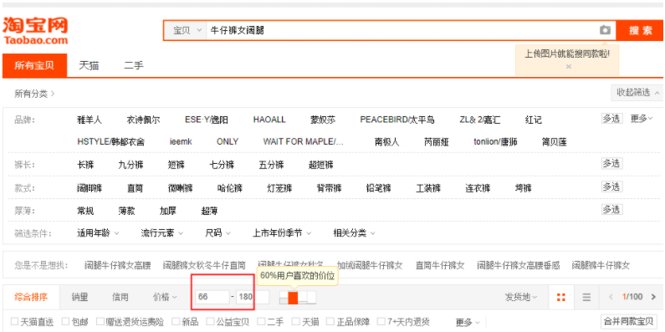
Task: Go to previous results page arrow
Action: [611, 297]
